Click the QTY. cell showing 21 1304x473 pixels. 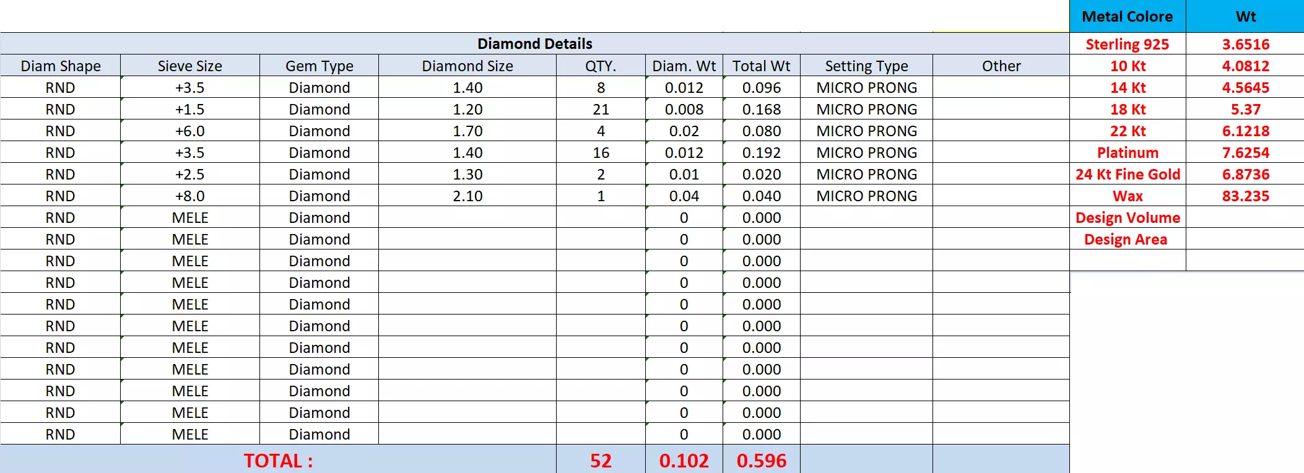point(601,109)
